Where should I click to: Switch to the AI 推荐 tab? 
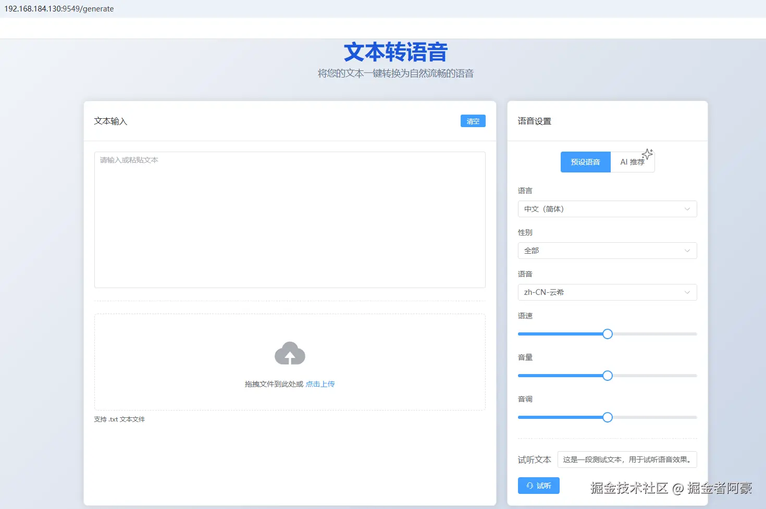click(x=632, y=162)
